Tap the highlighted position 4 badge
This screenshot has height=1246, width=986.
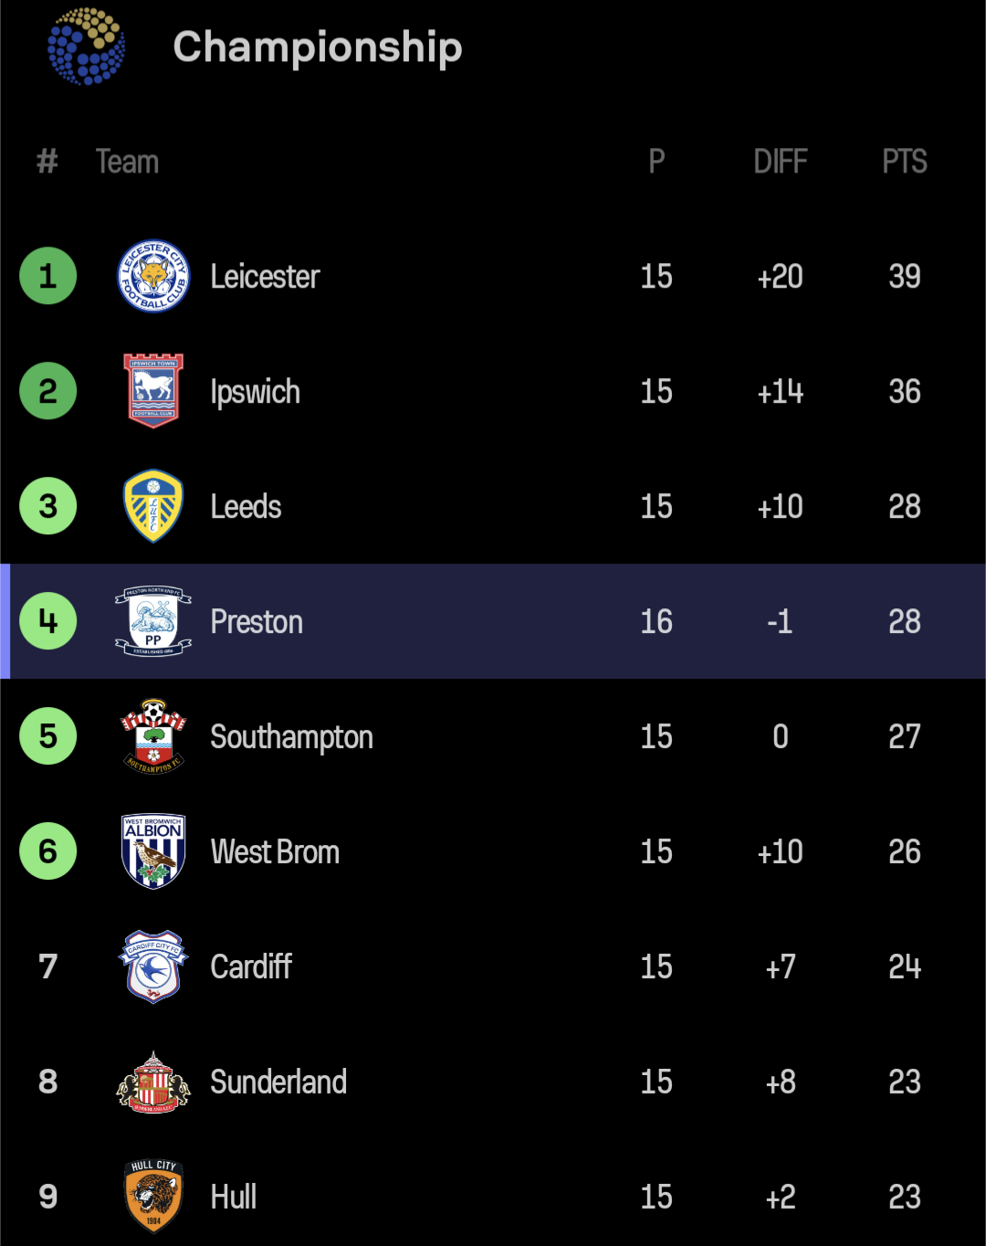(48, 621)
